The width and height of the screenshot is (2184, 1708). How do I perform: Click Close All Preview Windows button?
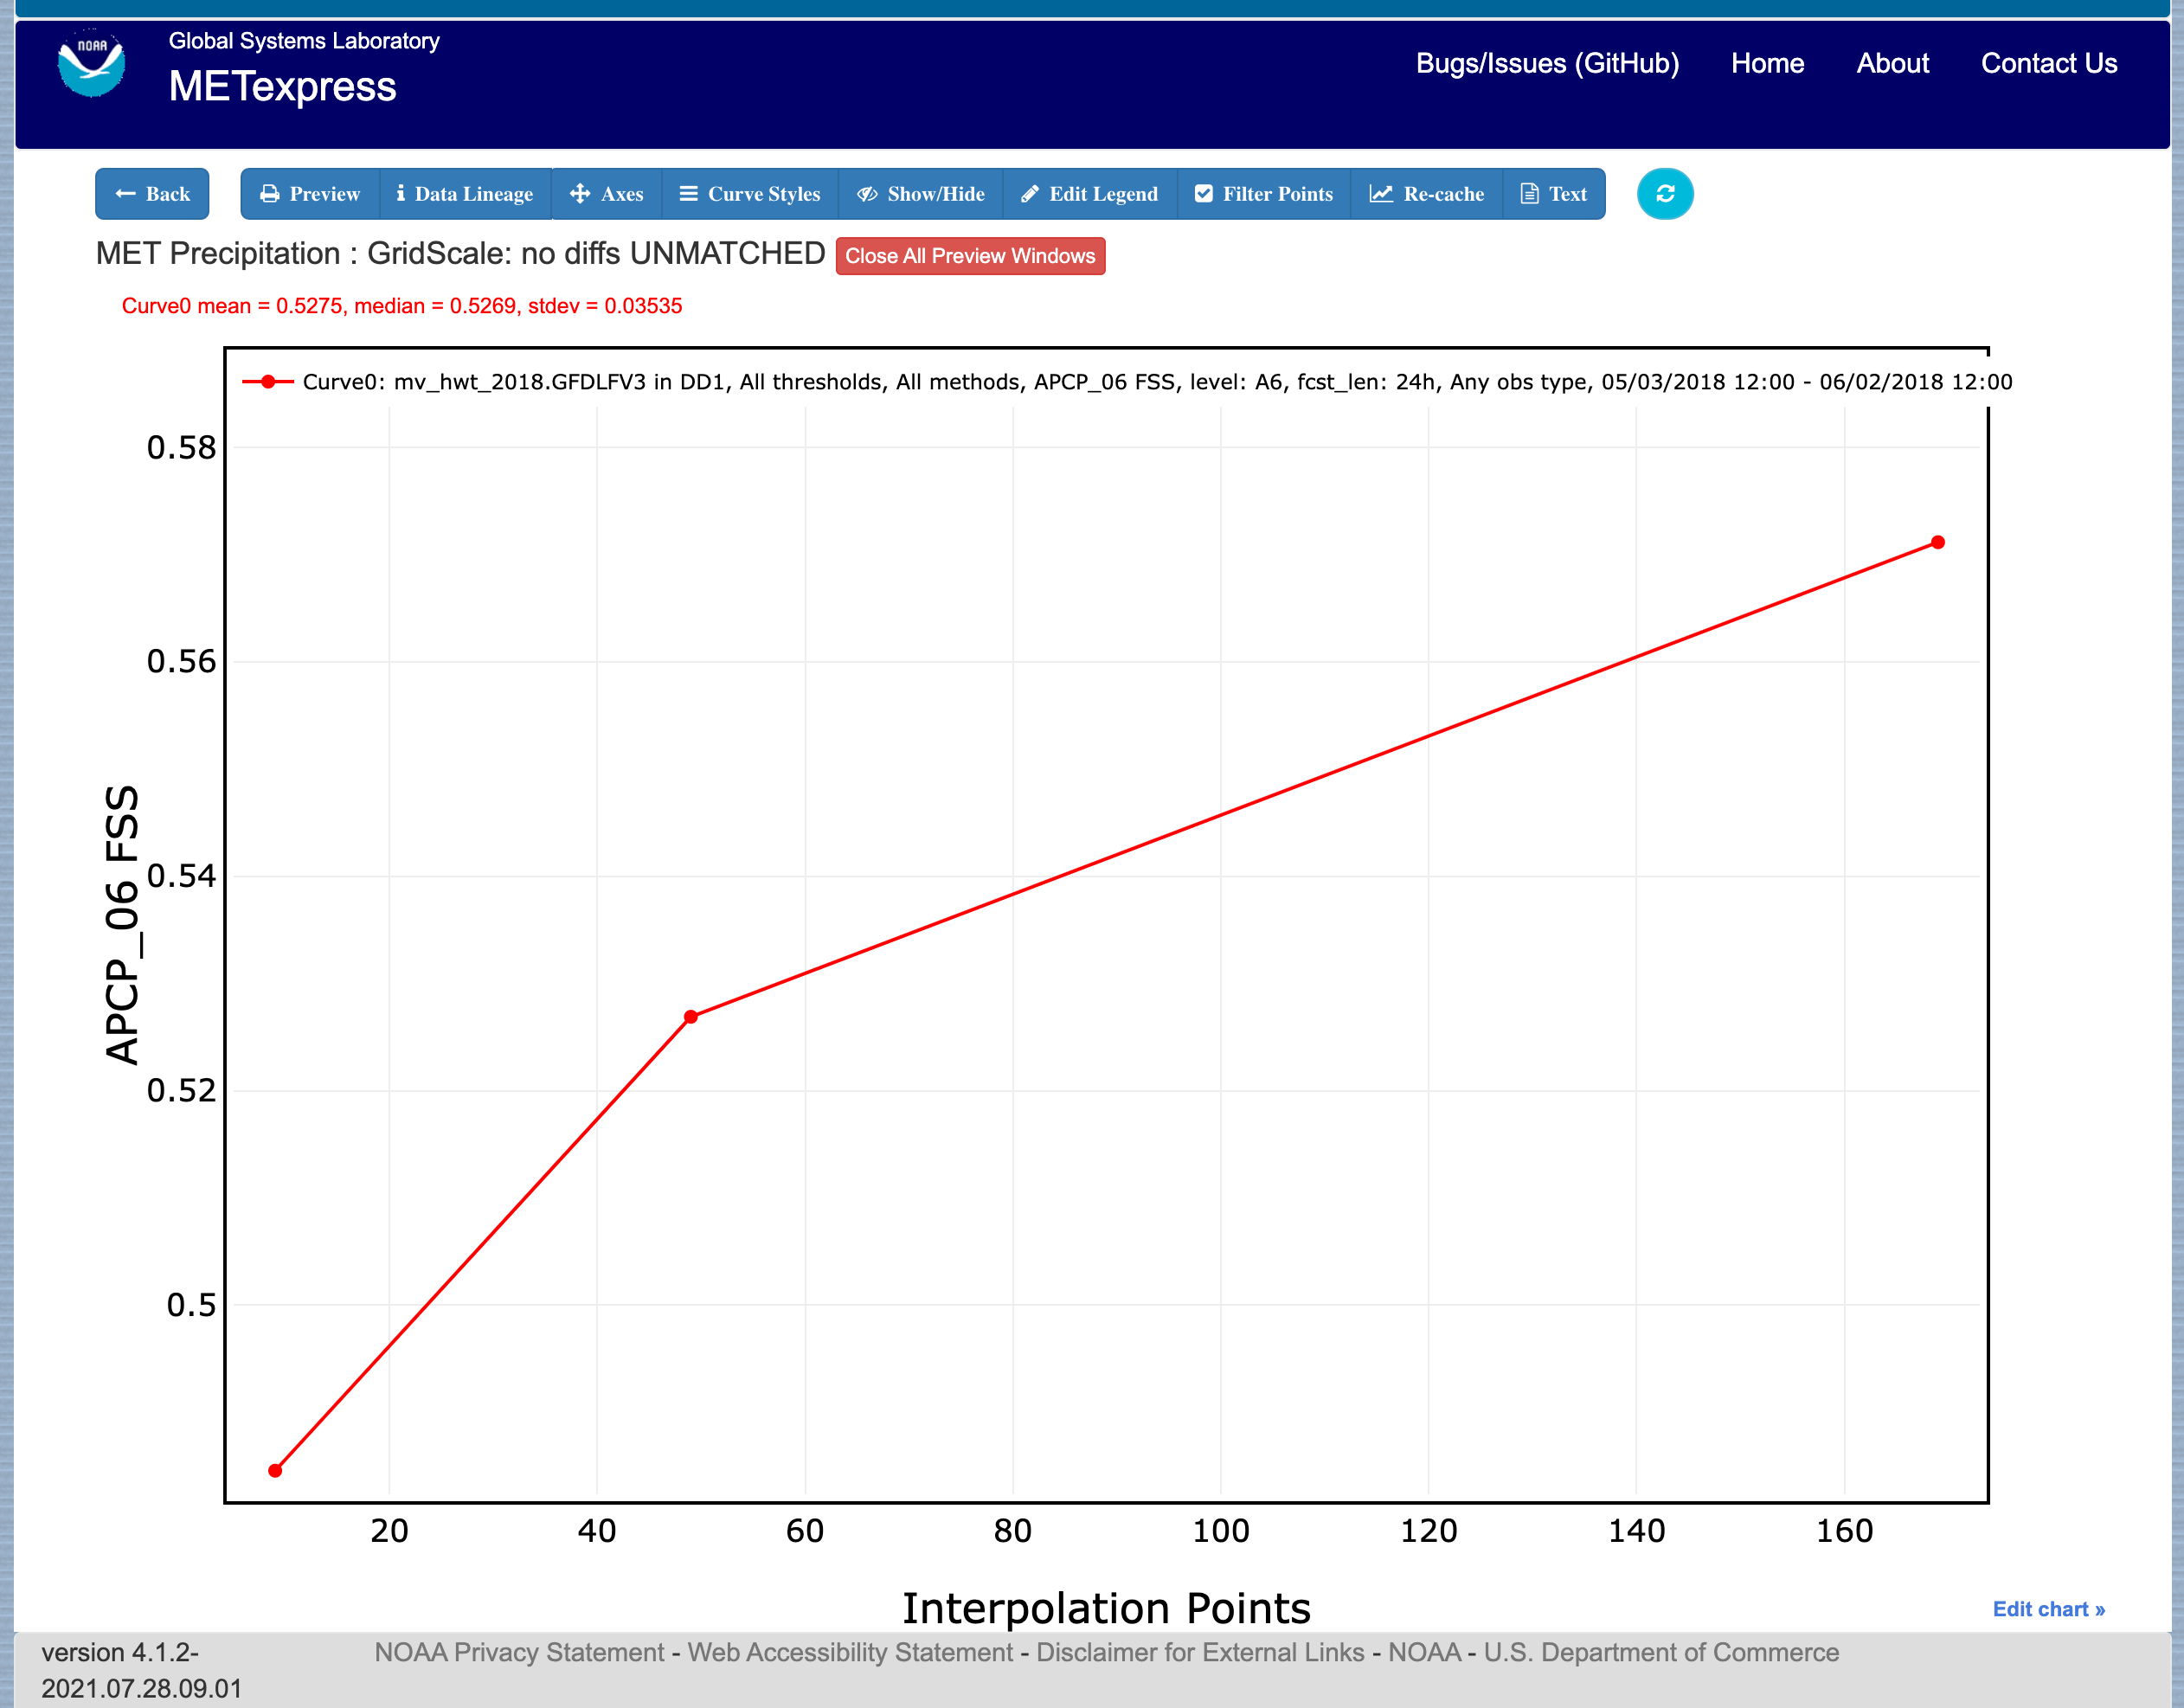pyautogui.click(x=970, y=256)
